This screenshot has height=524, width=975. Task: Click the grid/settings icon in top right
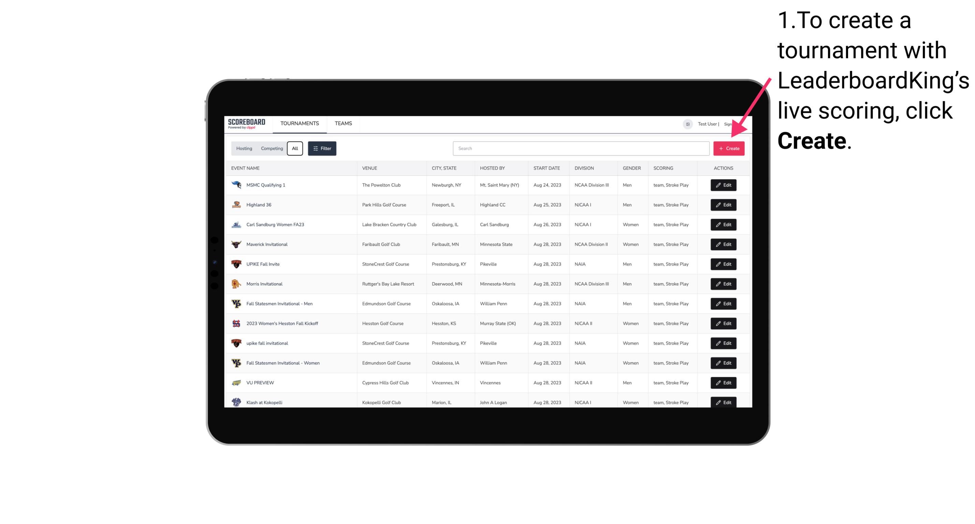[x=687, y=123]
